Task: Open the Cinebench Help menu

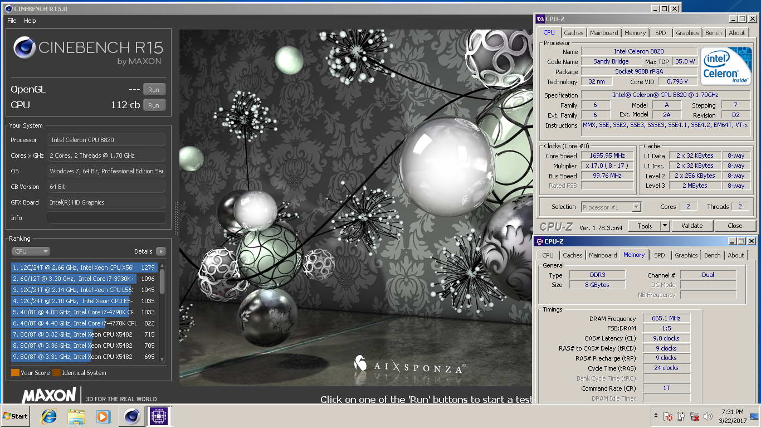Action: (30, 21)
